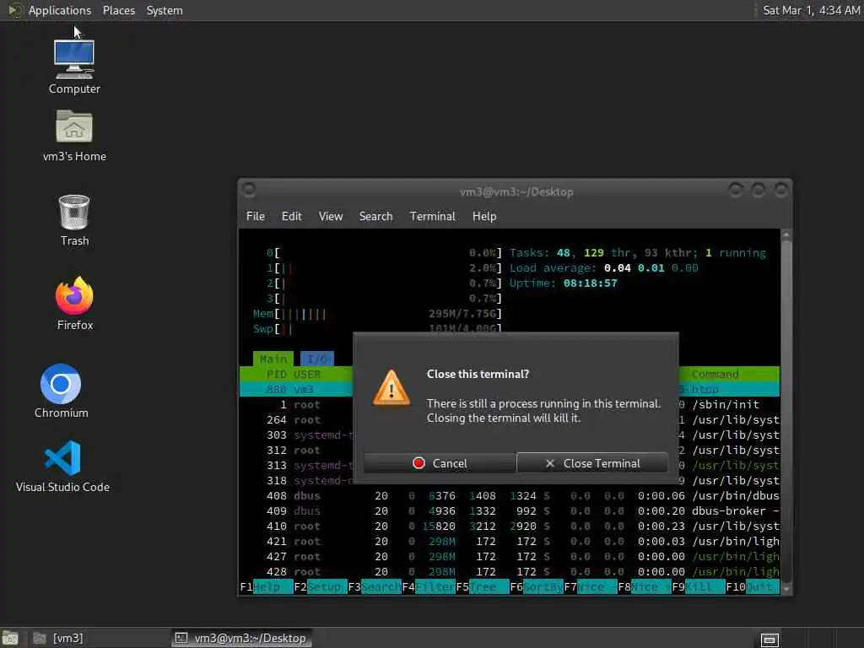
Task: Open the Terminal menu
Action: point(432,217)
